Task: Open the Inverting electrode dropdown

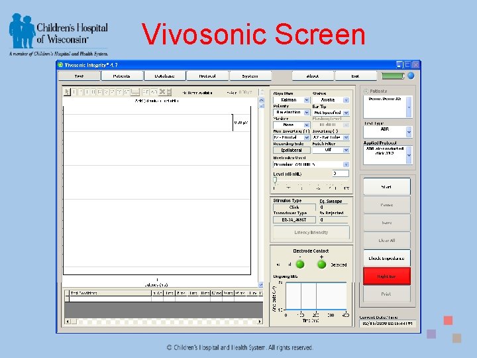Action: tap(346, 137)
